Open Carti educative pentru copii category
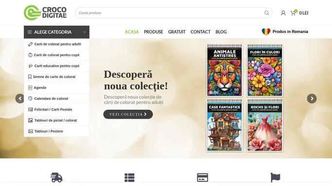The height and width of the screenshot is (186, 332). (56, 66)
